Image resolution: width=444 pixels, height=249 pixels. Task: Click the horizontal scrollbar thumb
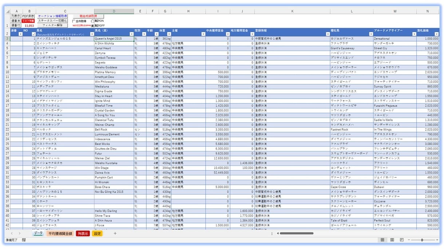(x=297, y=233)
